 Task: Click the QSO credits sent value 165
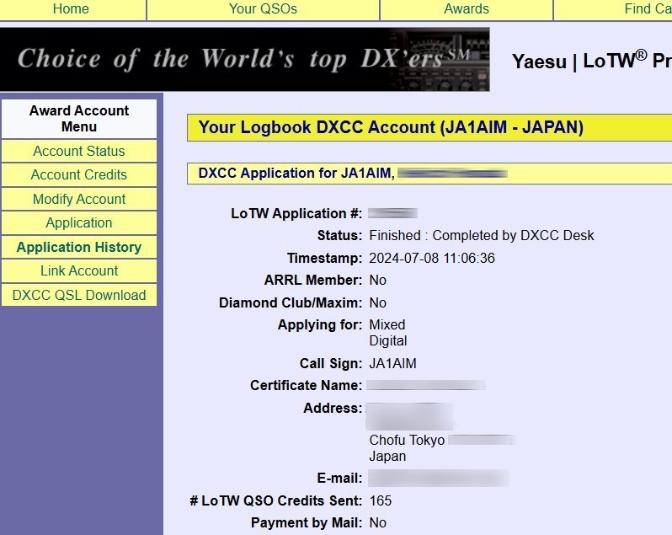[x=381, y=501]
